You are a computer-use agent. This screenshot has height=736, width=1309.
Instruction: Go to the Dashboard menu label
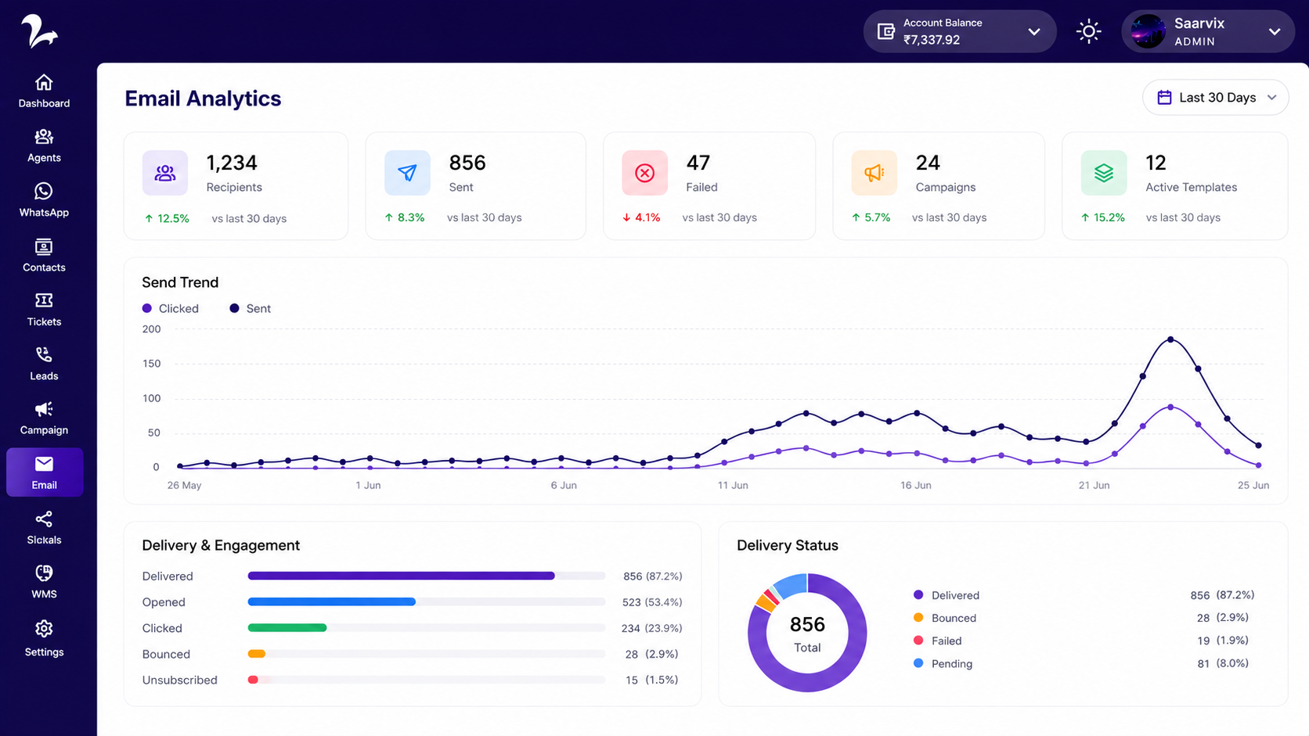pos(44,103)
